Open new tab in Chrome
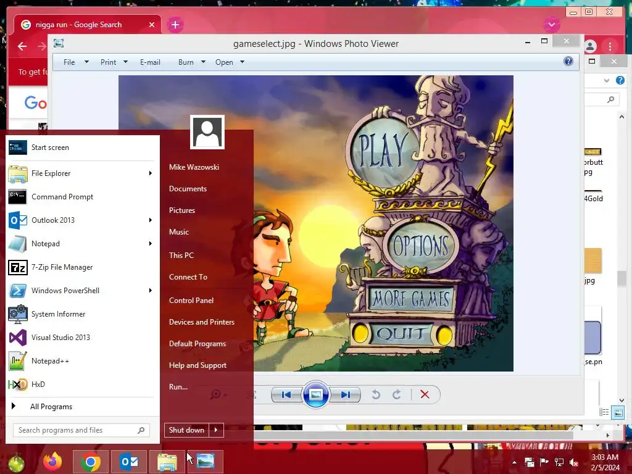This screenshot has height=474, width=632. tap(175, 25)
